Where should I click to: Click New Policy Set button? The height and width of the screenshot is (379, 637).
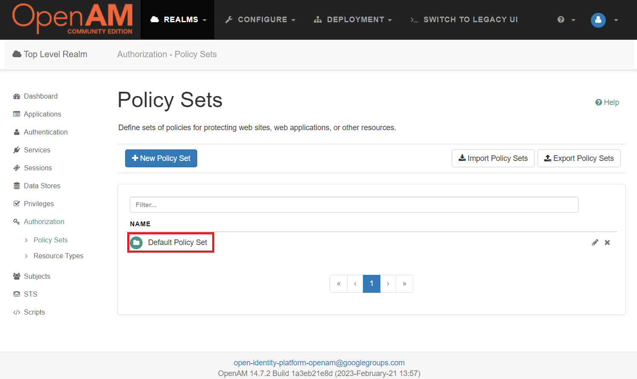pos(161,158)
